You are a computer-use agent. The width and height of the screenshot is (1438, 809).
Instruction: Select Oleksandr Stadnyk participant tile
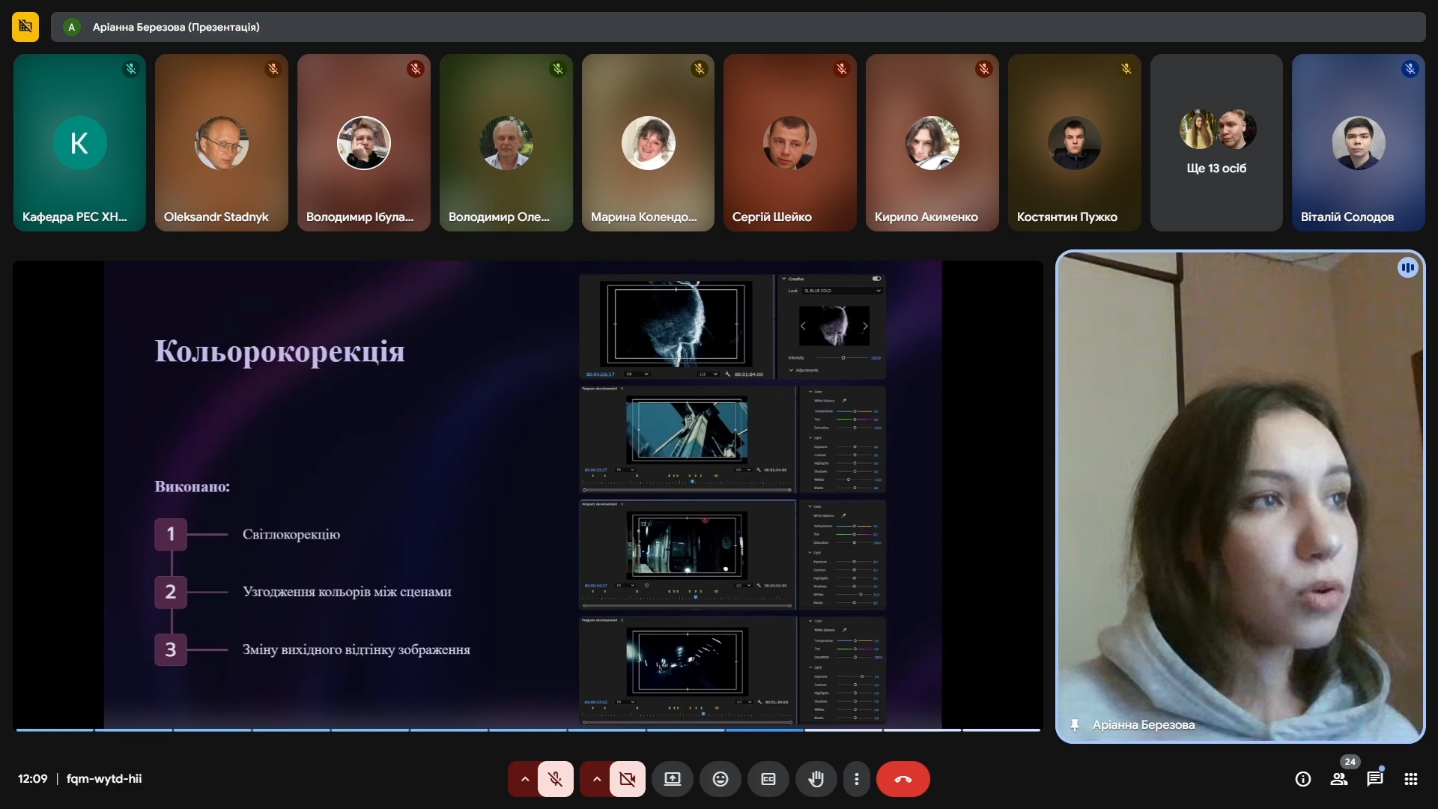coord(221,142)
